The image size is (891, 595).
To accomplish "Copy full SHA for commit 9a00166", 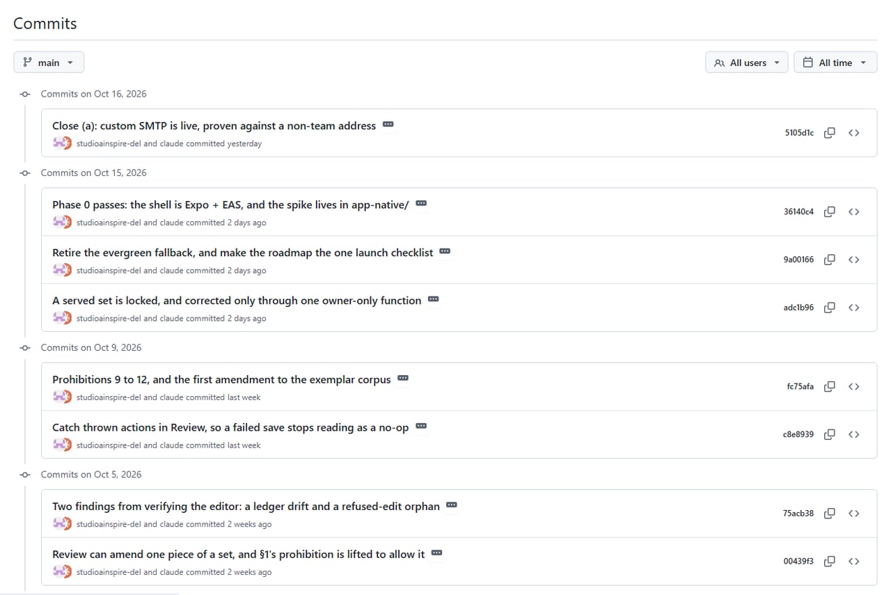I will coord(830,260).
